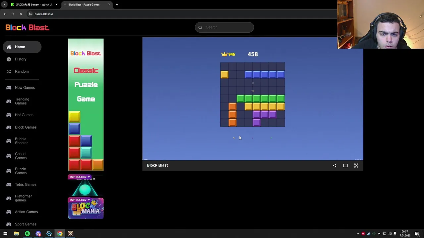This screenshot has height=238, width=424.
Task: Open the Hot Games category
Action: [x=24, y=115]
